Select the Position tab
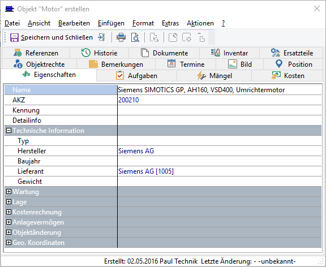 (x=293, y=64)
